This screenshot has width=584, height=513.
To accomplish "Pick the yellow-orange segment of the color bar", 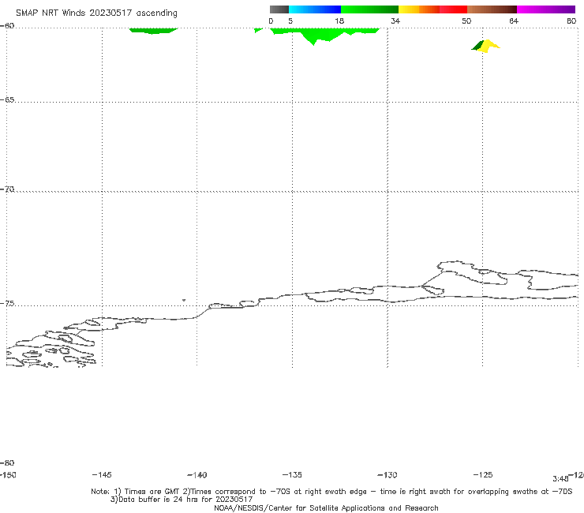I will click(419, 9).
